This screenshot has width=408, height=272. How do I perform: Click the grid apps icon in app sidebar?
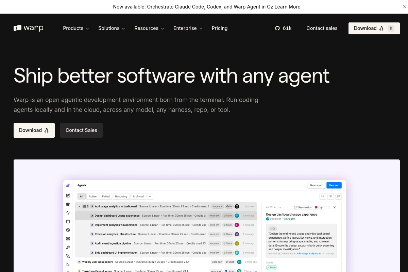[x=68, y=239]
